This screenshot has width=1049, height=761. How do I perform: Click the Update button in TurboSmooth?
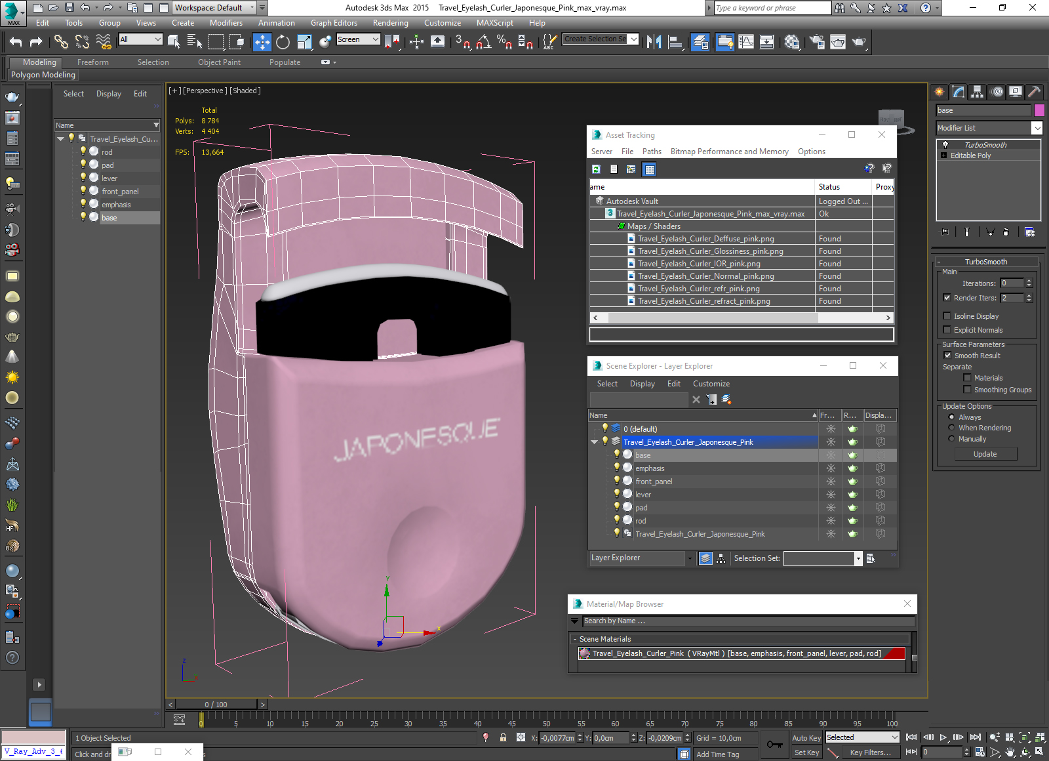pos(985,454)
